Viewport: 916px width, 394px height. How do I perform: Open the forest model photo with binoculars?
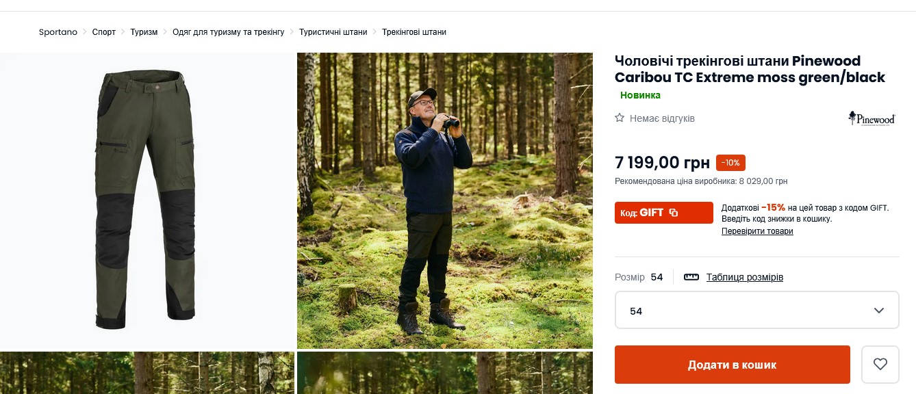[x=445, y=201]
